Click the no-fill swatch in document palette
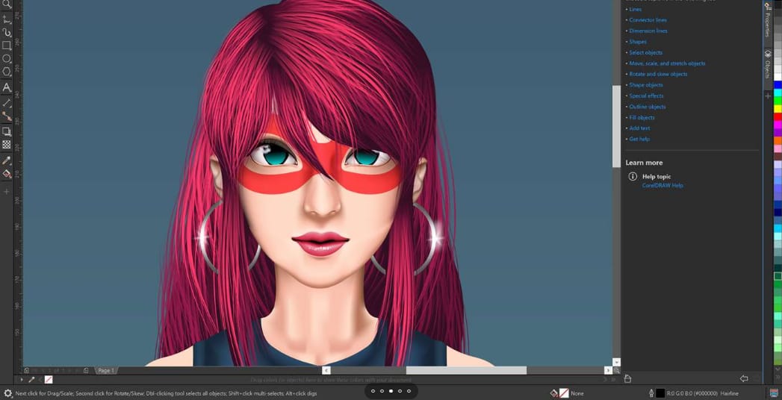This screenshot has height=400, width=782. 49,380
